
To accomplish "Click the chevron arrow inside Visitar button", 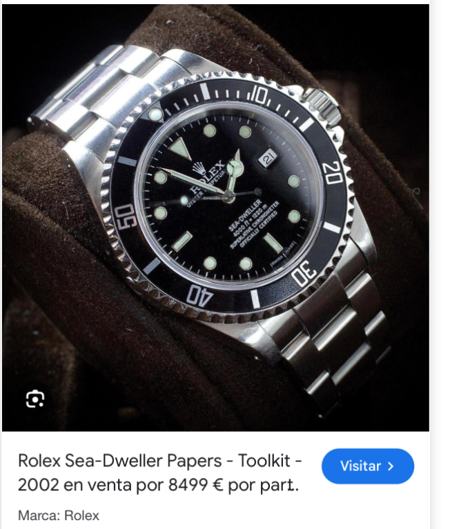I will (x=391, y=466).
